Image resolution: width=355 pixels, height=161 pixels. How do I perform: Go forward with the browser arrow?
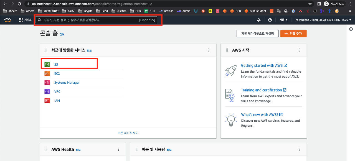12,4
